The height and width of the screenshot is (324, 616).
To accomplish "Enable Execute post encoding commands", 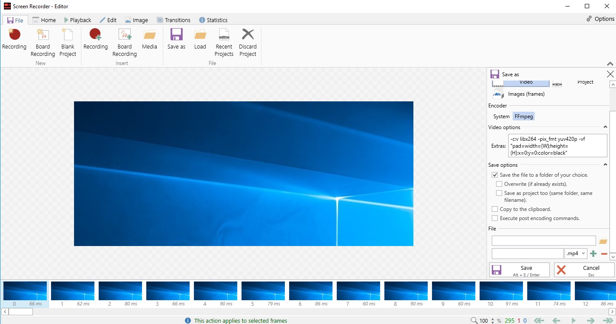I will coord(495,218).
